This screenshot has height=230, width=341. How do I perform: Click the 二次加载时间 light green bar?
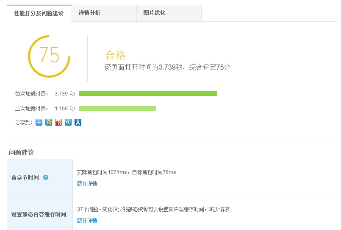(x=117, y=109)
